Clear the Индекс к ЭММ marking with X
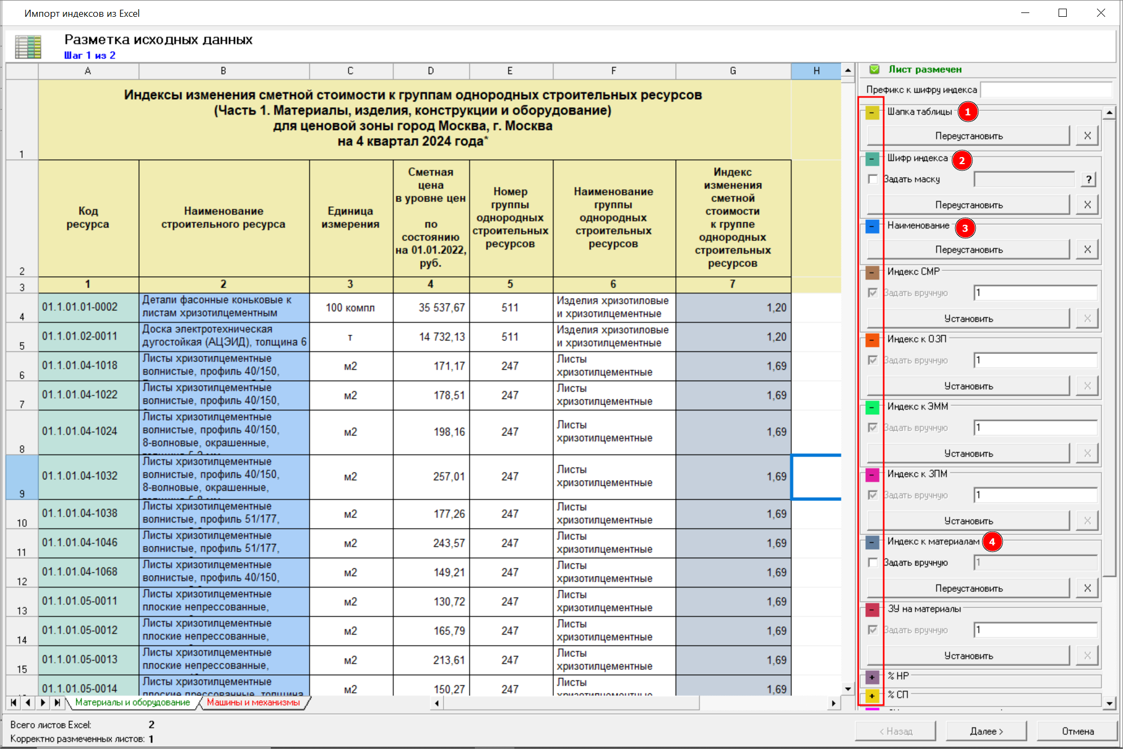 click(1087, 453)
